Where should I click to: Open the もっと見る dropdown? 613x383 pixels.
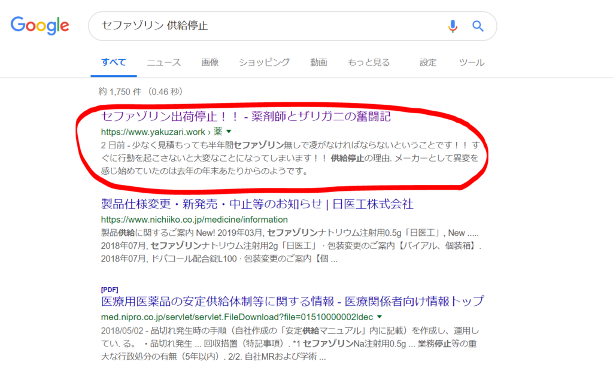point(369,62)
